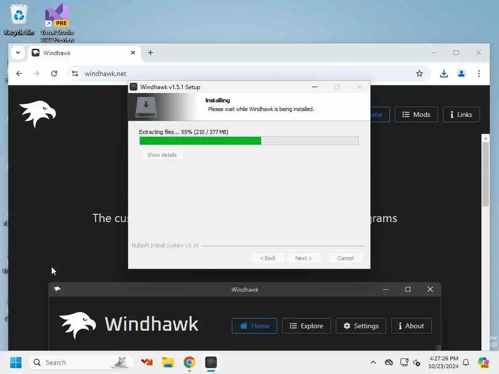Open Chrome downloads icon
The height and width of the screenshot is (374, 499).
click(443, 74)
